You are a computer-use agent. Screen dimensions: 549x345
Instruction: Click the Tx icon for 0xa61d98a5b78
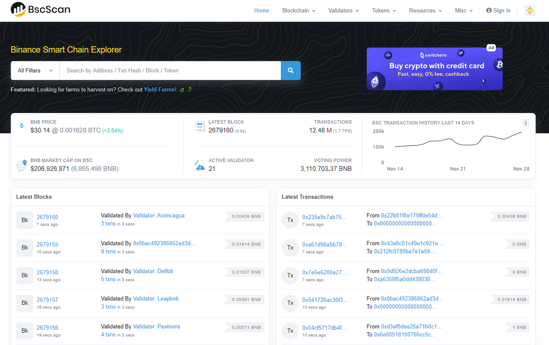pos(290,247)
